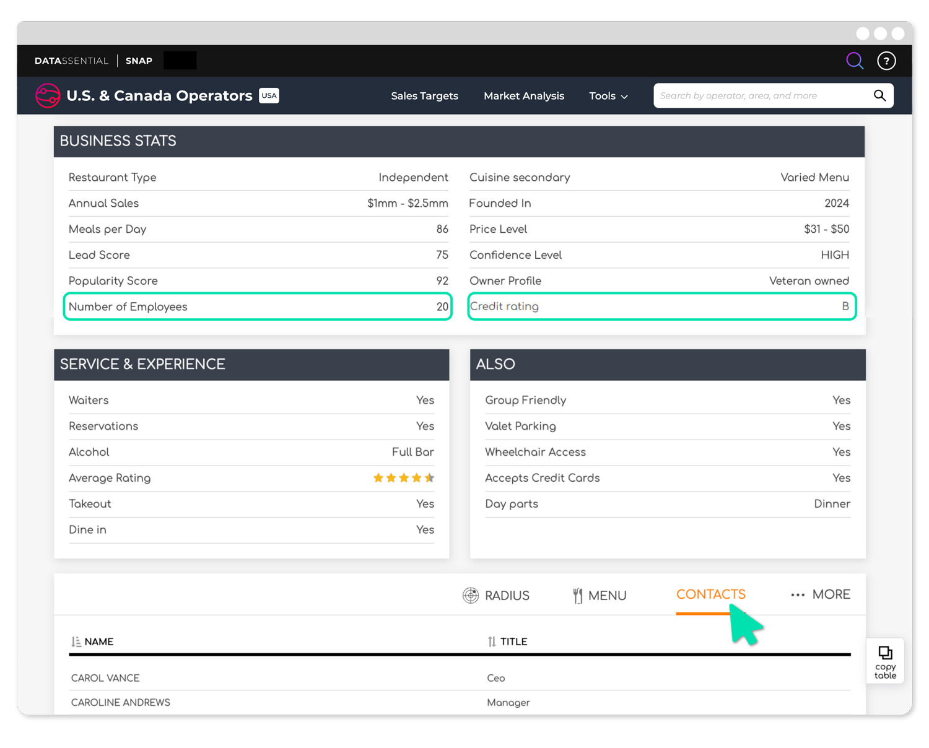929x748 pixels.
Task: Click the copy table icon
Action: click(885, 660)
